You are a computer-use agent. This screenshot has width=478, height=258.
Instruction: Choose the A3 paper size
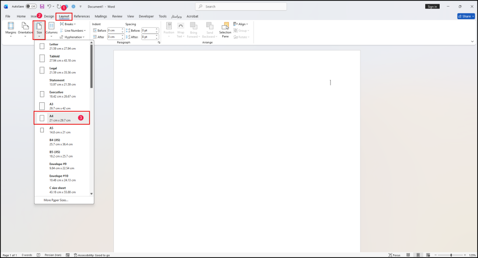coord(62,106)
